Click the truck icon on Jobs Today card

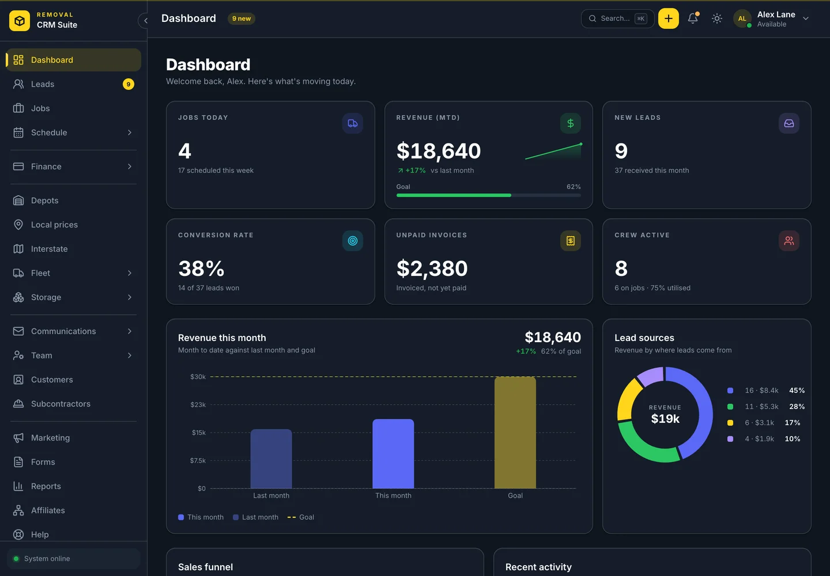353,123
